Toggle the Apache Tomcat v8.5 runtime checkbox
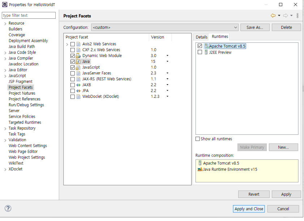Image resolution: width=304 pixels, height=221 pixels. click(200, 46)
